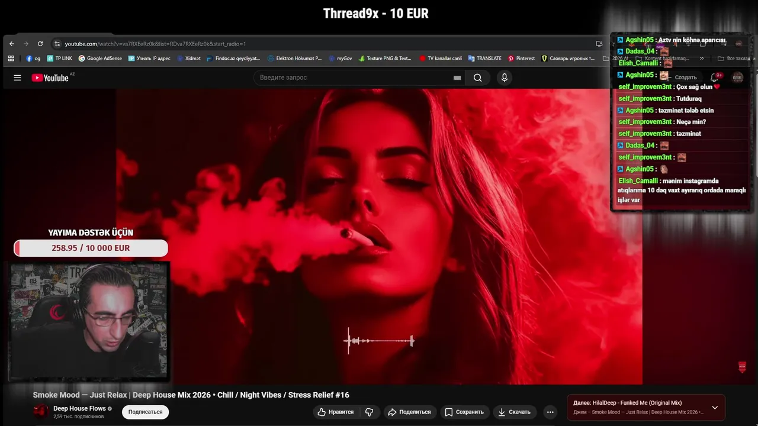
Task: Open Deep House Flows channel name
Action: point(79,408)
